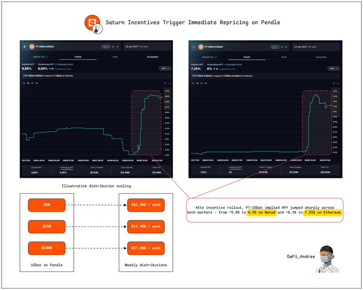Open the Specs button in the 6,89% panel
Viewport: 363px width, 290px height.
coord(106,46)
